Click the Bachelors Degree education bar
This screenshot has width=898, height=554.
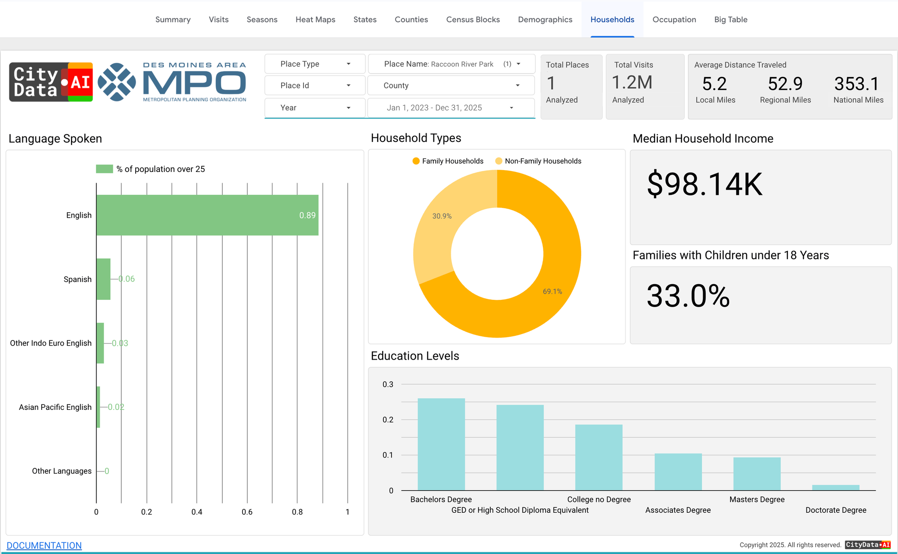(441, 444)
